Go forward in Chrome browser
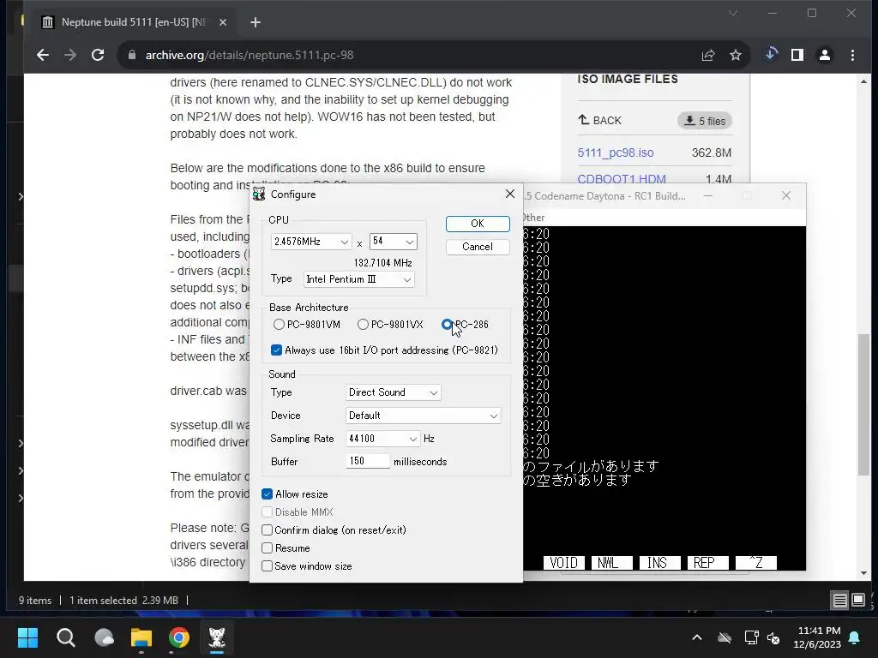 pos(70,55)
